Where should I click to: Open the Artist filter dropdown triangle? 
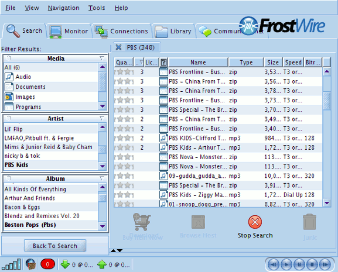click(102, 118)
